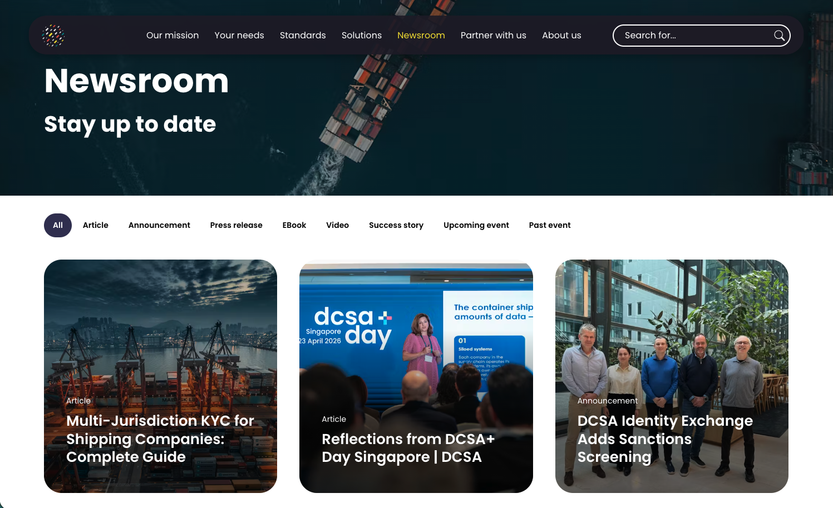Open the Multi-Jurisdiction KYC for Shipping Companies article
The height and width of the screenshot is (508, 833).
(x=160, y=439)
